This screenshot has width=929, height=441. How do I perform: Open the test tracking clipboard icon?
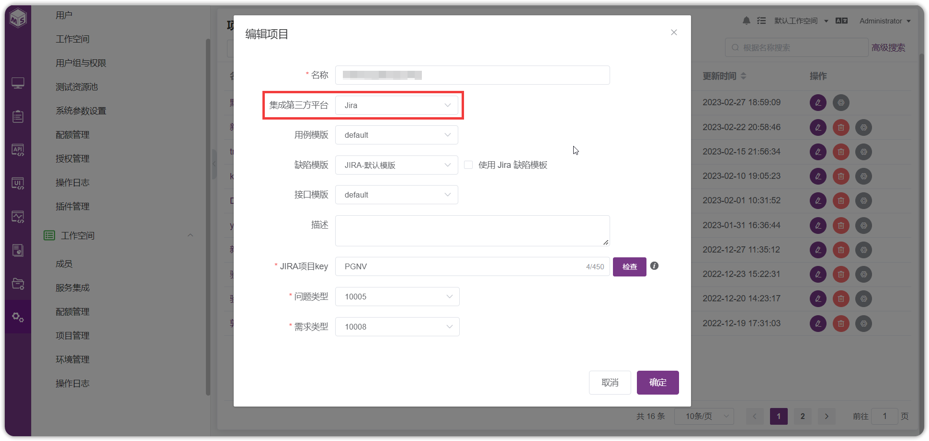click(18, 116)
